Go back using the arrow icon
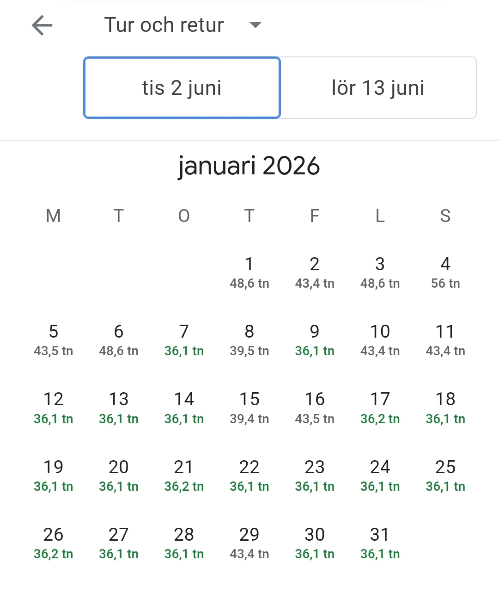The image size is (499, 605). [x=42, y=25]
